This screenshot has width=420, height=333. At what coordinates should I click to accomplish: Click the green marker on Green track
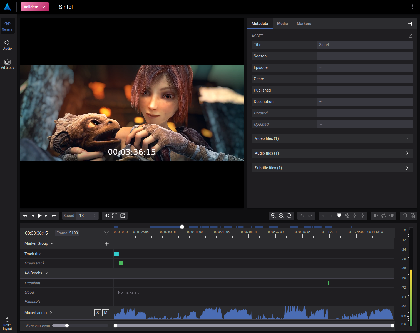point(121,263)
